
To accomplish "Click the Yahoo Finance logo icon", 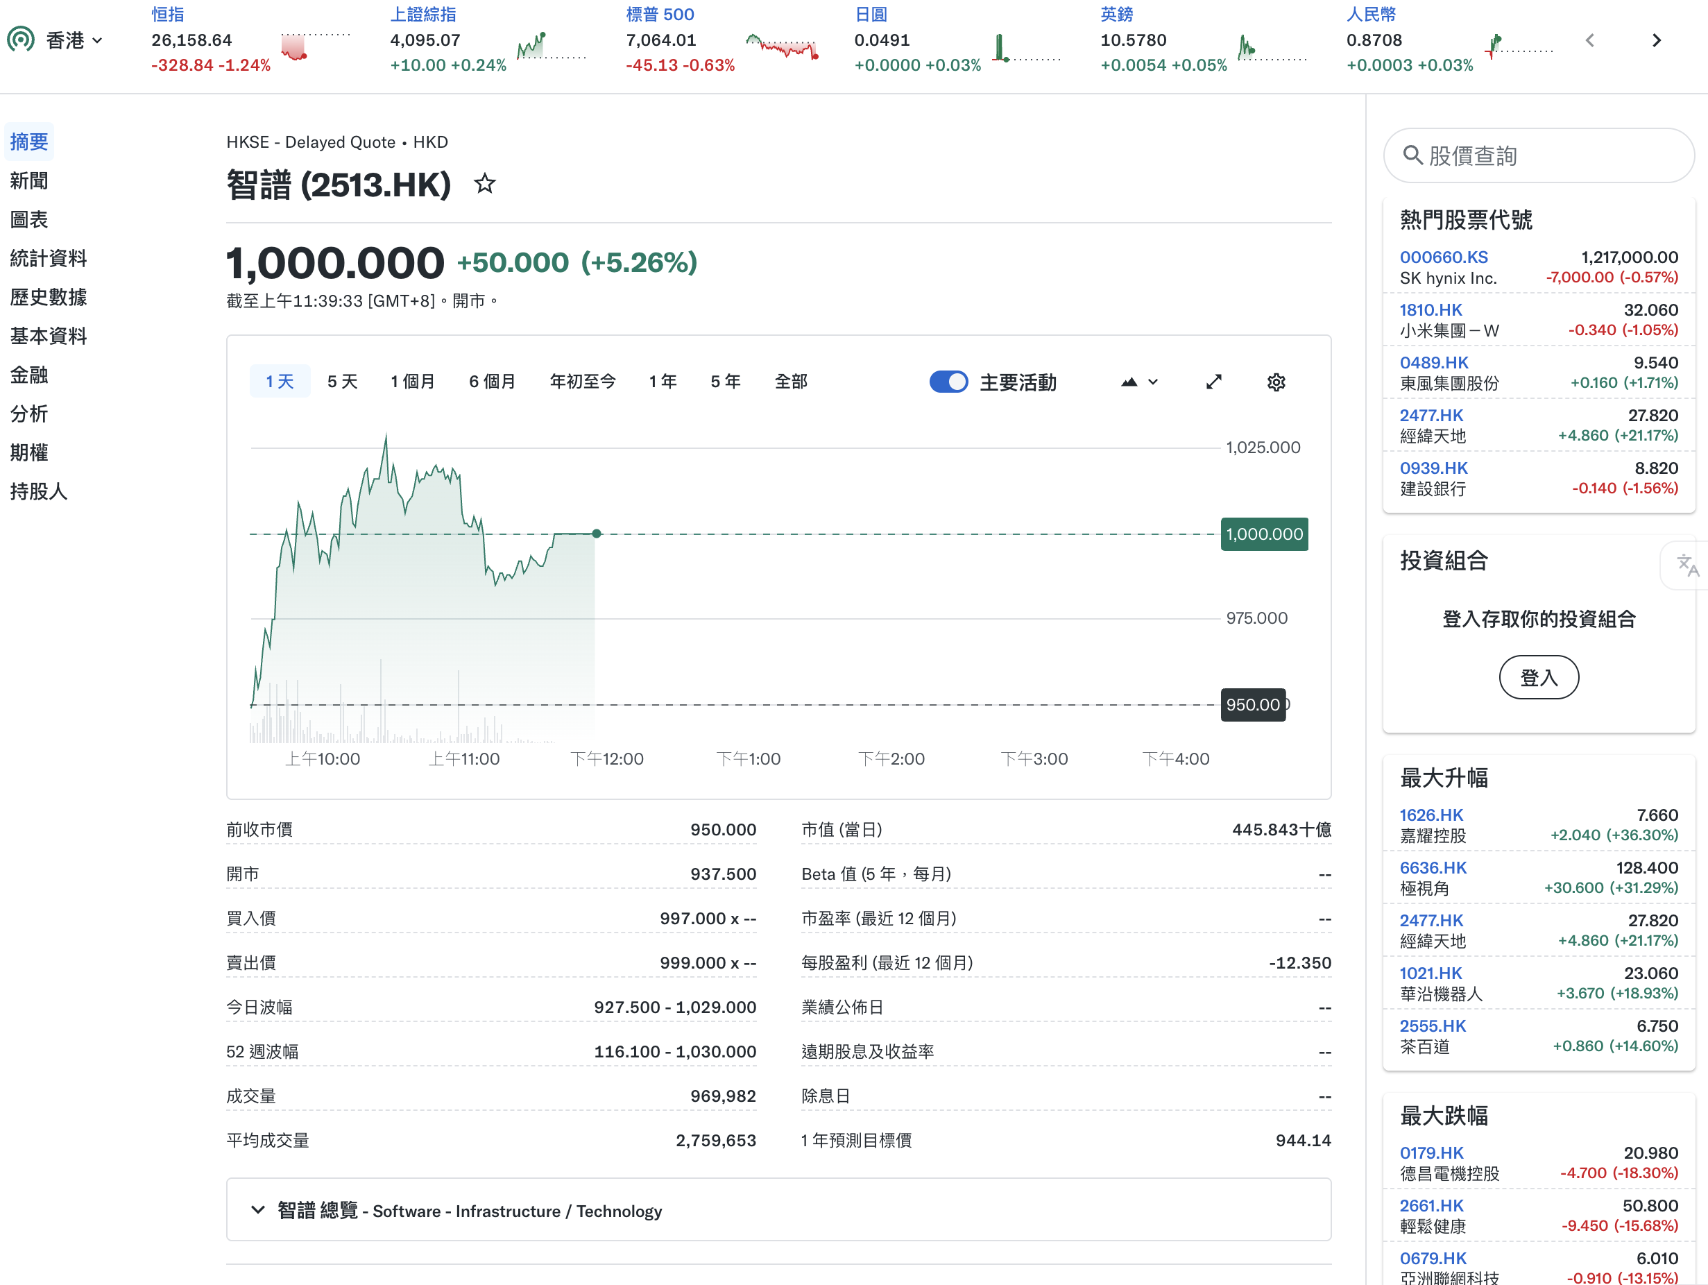I will tap(21, 40).
